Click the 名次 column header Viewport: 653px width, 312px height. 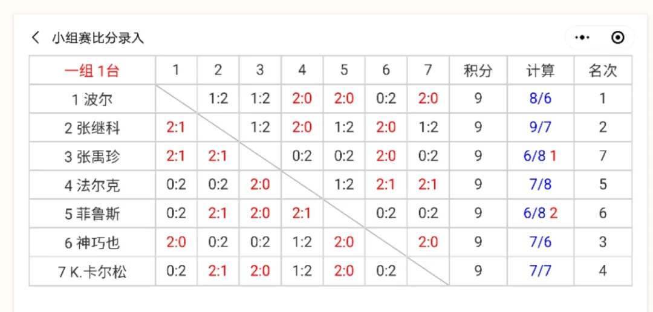click(x=603, y=70)
